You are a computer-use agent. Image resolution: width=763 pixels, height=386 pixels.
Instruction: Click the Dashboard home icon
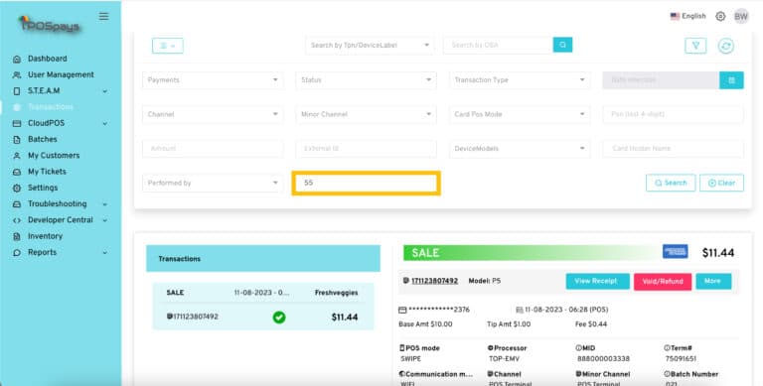click(17, 59)
